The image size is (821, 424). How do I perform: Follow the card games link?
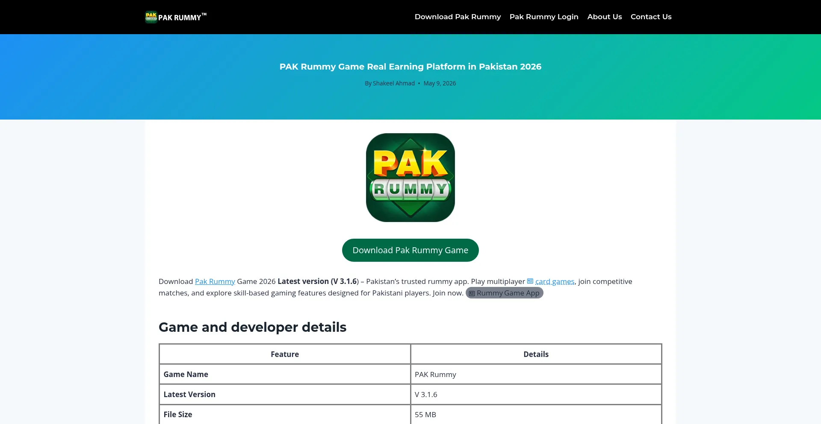555,281
